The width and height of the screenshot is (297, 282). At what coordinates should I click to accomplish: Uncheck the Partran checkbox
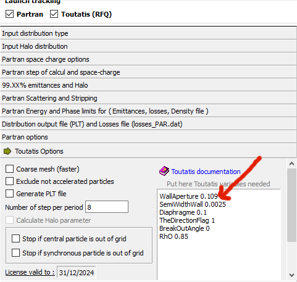click(9, 14)
